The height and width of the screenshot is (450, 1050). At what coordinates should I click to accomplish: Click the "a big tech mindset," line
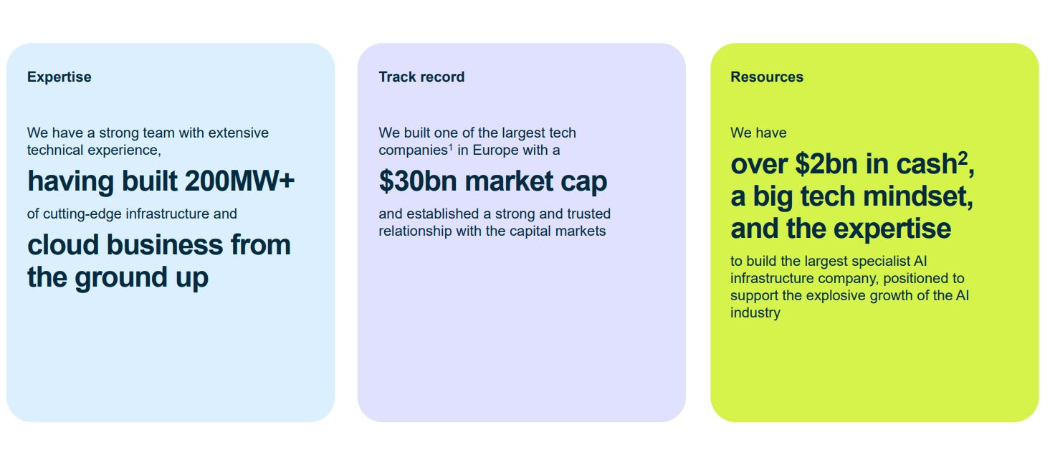851,196
